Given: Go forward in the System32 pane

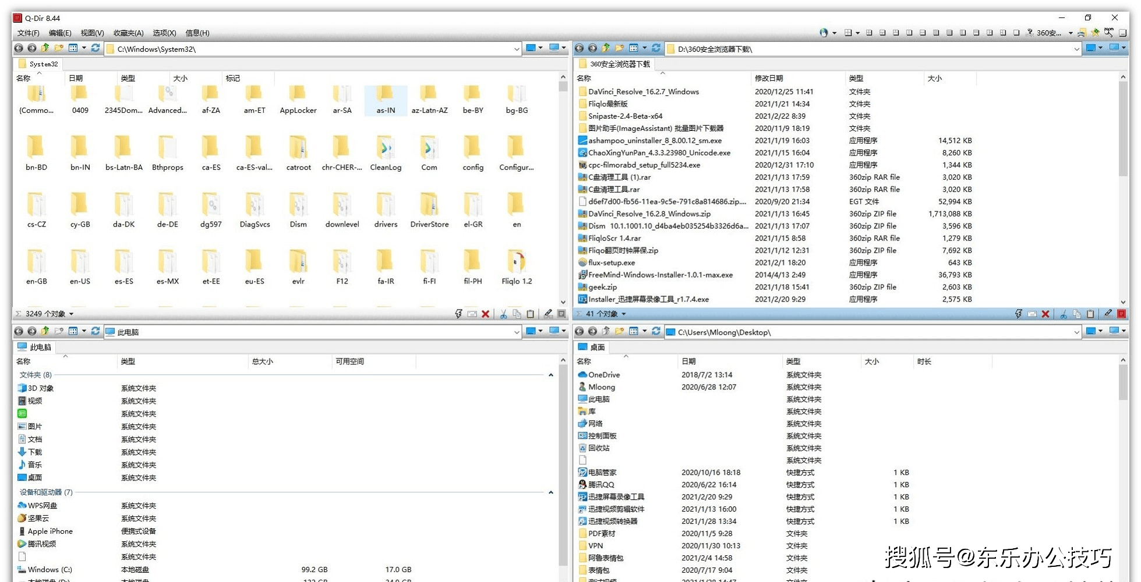Looking at the screenshot, I should pos(32,48).
